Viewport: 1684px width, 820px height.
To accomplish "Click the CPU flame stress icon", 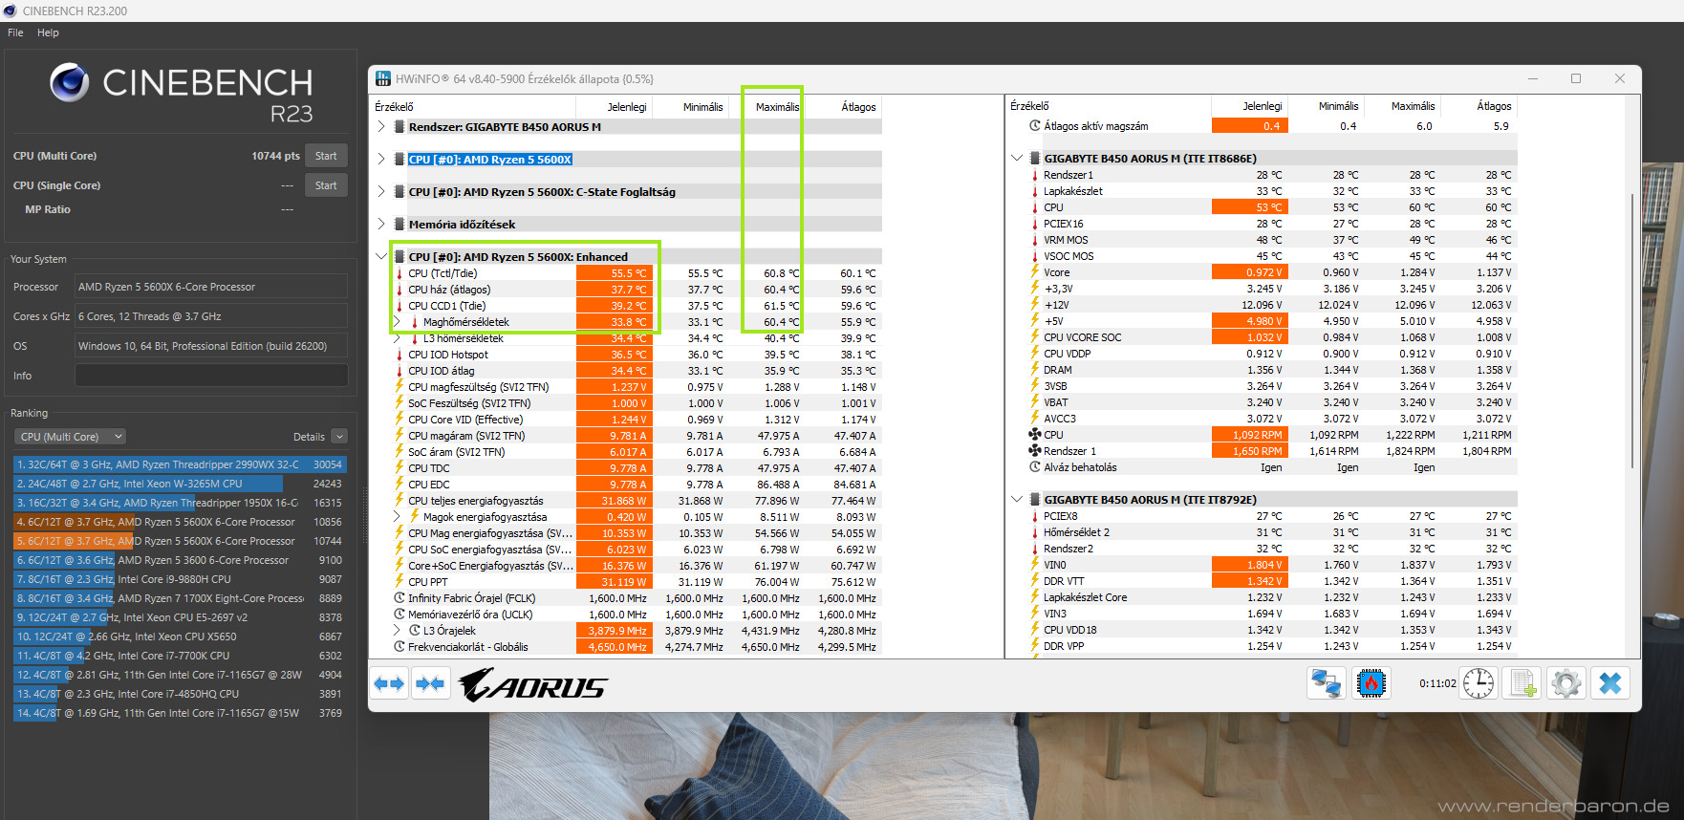I will point(1371,683).
